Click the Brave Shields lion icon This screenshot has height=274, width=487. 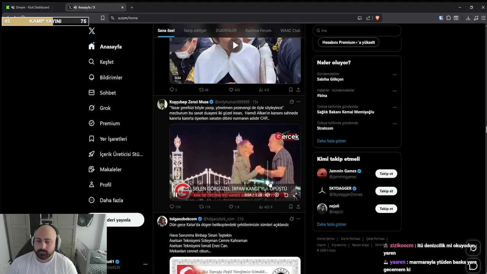point(377,18)
